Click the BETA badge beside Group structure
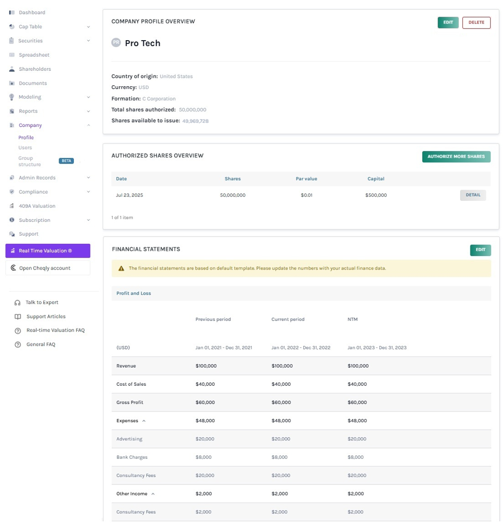The image size is (503, 524). pyautogui.click(x=66, y=161)
